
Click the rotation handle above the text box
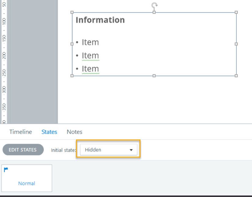(155, 5)
